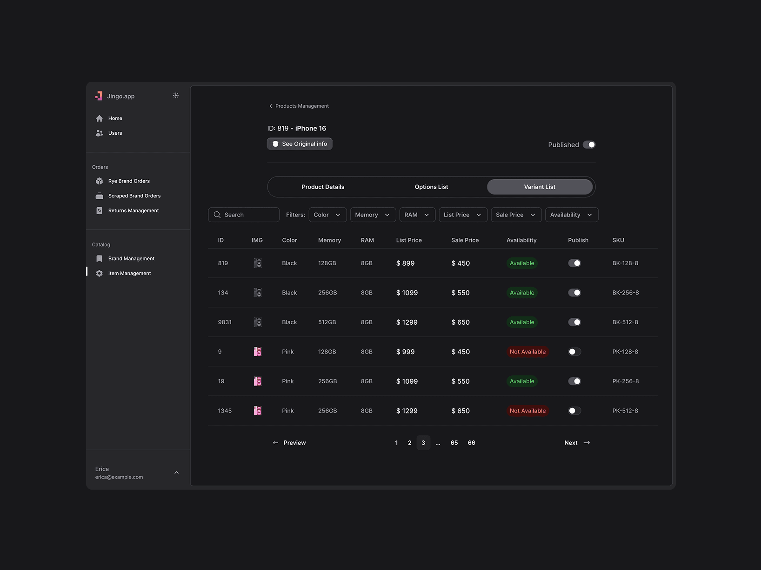The height and width of the screenshot is (570, 761).
Task: Click Item Management gear icon
Action: (x=99, y=274)
